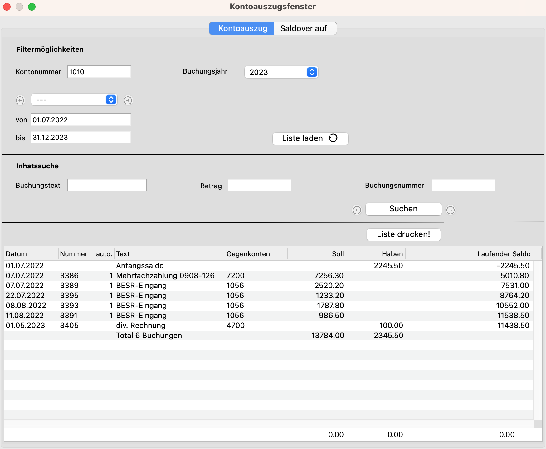
Task: Click next search result arrow beside Suchen
Action: pos(450,210)
